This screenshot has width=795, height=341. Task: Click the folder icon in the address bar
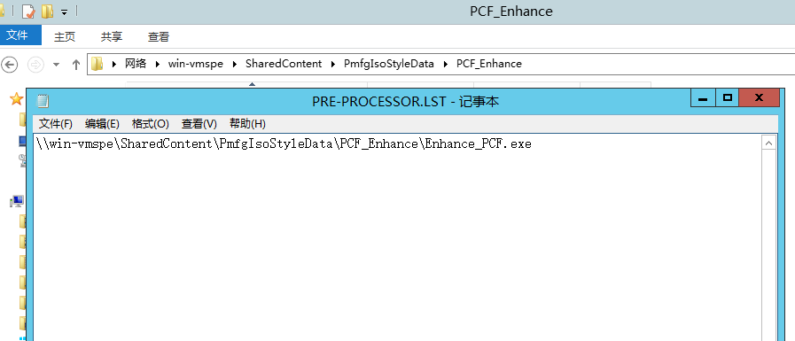click(97, 64)
